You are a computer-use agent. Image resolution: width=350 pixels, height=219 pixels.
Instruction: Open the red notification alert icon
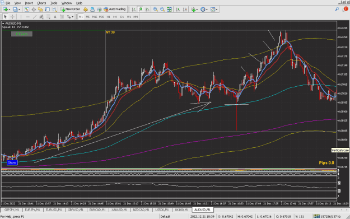pyautogui.click(x=346, y=9)
